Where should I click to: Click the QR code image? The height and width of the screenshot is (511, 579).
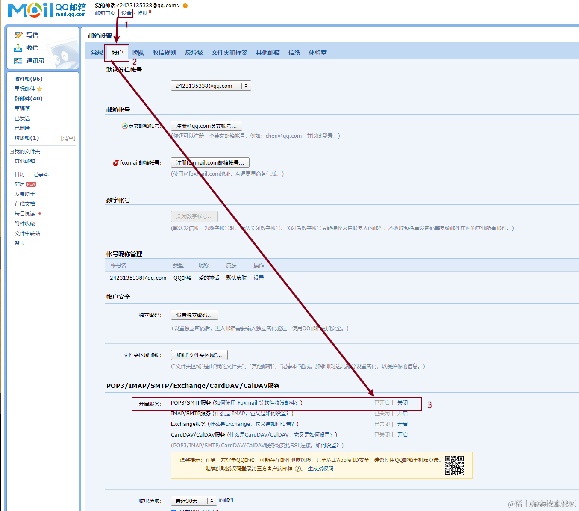click(454, 465)
